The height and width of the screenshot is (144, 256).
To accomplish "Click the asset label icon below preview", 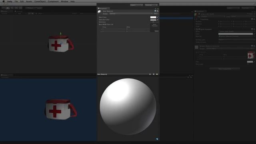I will click(x=157, y=139).
